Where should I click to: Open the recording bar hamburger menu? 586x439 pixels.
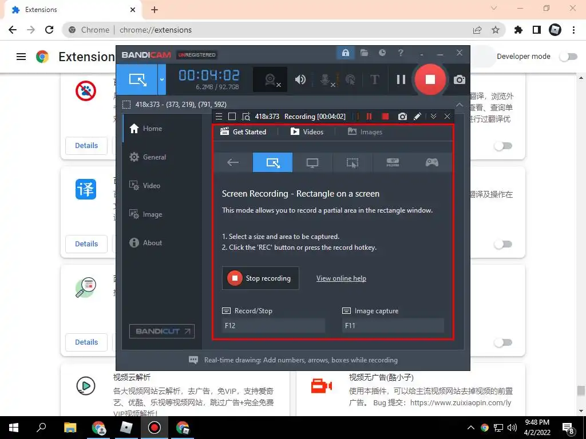coord(219,117)
